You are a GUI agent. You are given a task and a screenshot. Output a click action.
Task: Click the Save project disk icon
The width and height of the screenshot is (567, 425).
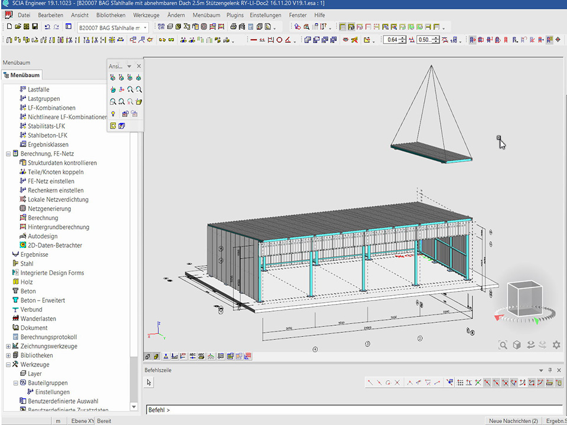(35, 27)
